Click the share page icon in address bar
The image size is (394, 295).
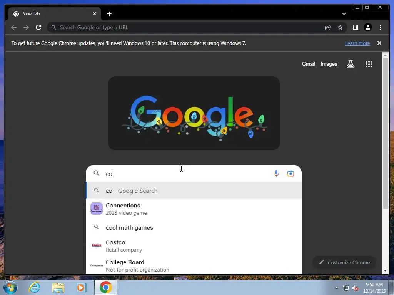tap(328, 27)
